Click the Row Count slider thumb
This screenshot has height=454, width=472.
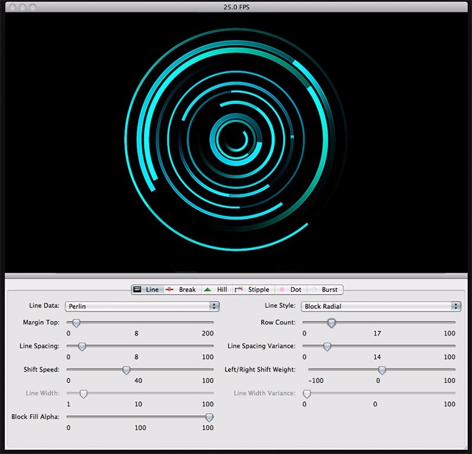click(332, 323)
